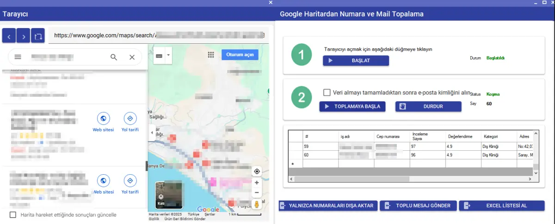This screenshot has width=555, height=224.
Task: Go back in the embedded browser
Action: (9, 35)
